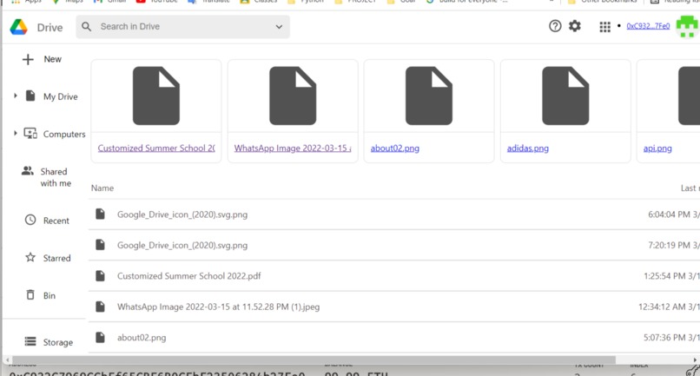Click the about02.png card thumbnail
The image size is (700, 376).
pyautogui.click(x=428, y=96)
